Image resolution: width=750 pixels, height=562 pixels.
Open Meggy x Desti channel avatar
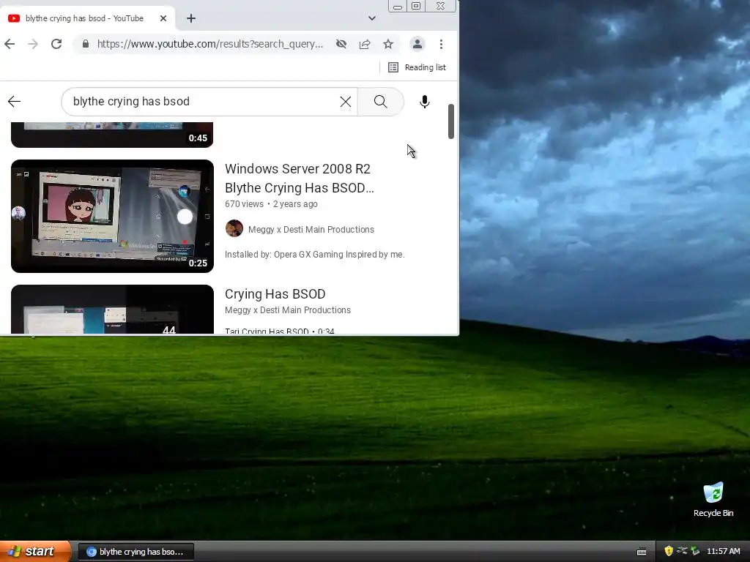coord(234,228)
